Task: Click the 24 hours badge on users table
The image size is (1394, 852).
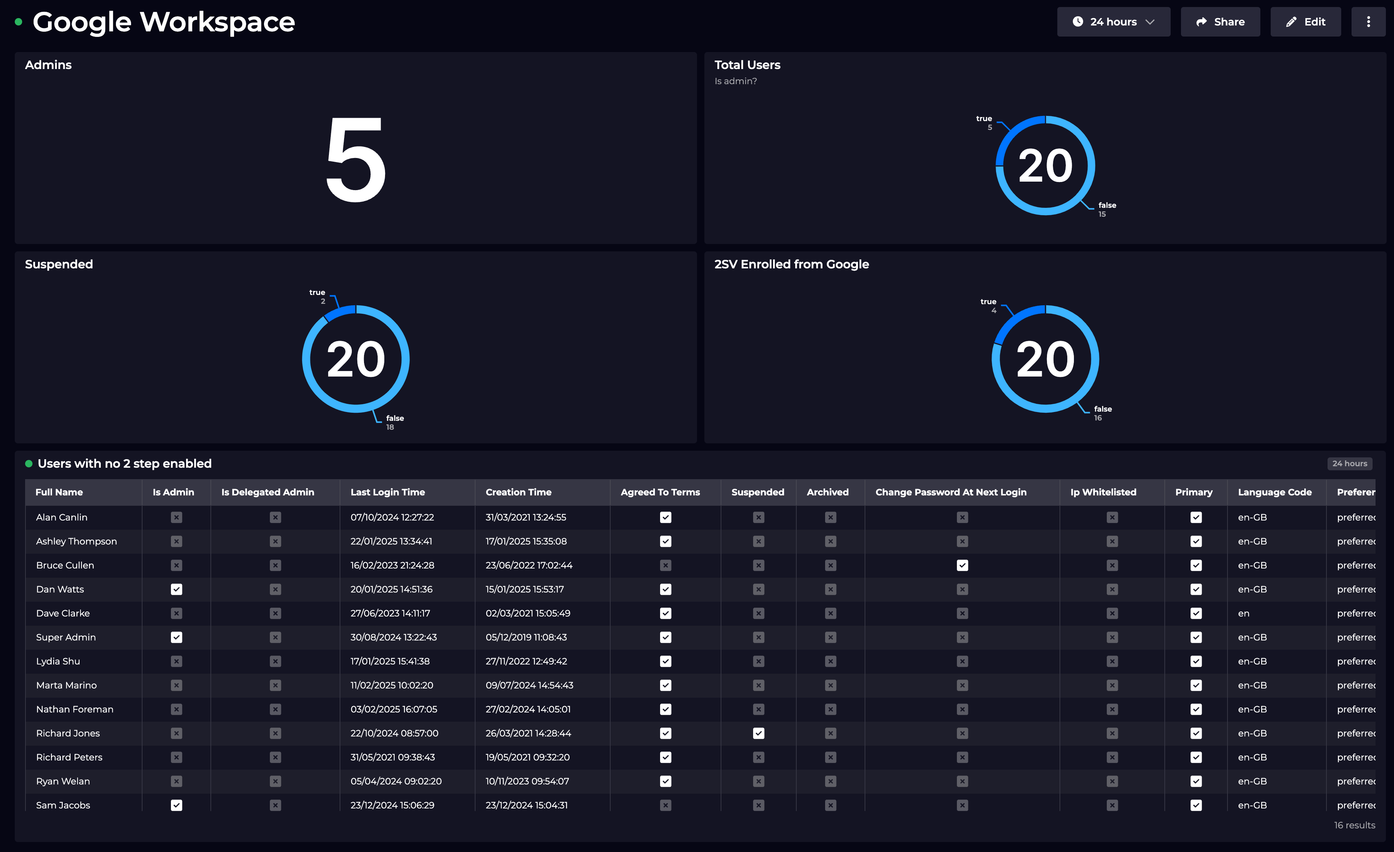Action: point(1349,463)
